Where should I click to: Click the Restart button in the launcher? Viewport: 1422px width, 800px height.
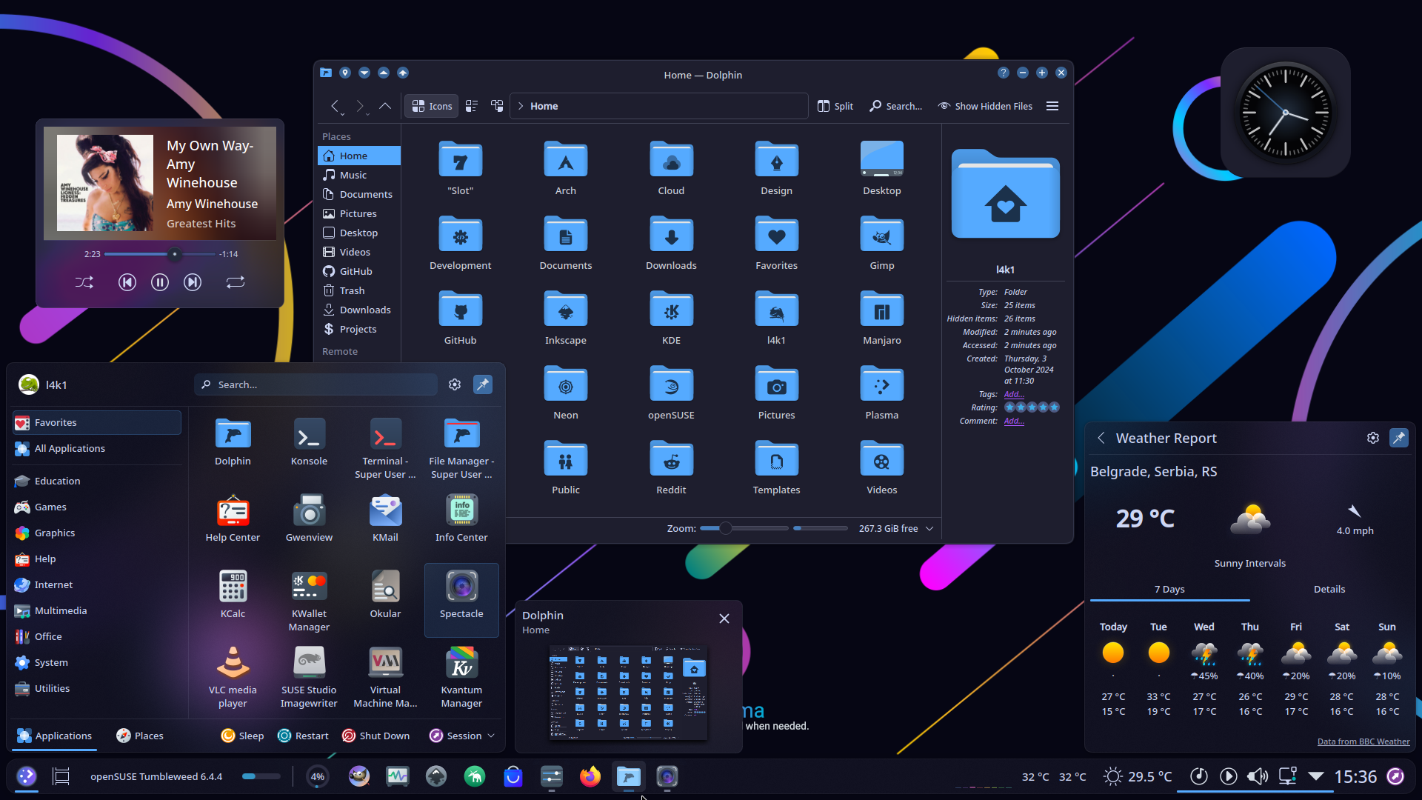[303, 736]
